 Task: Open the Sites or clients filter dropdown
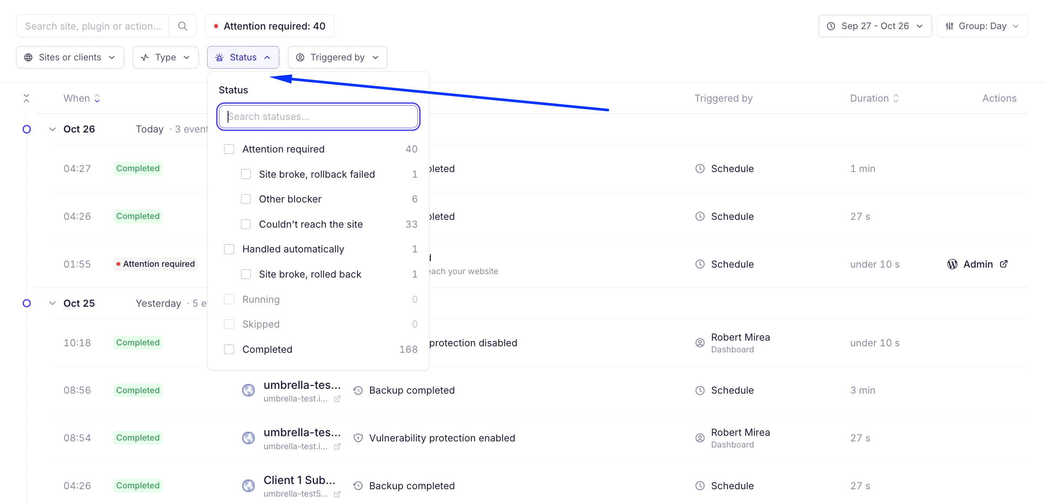pos(70,57)
